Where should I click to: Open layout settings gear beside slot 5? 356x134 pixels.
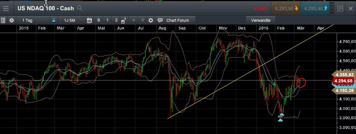pos(151,20)
